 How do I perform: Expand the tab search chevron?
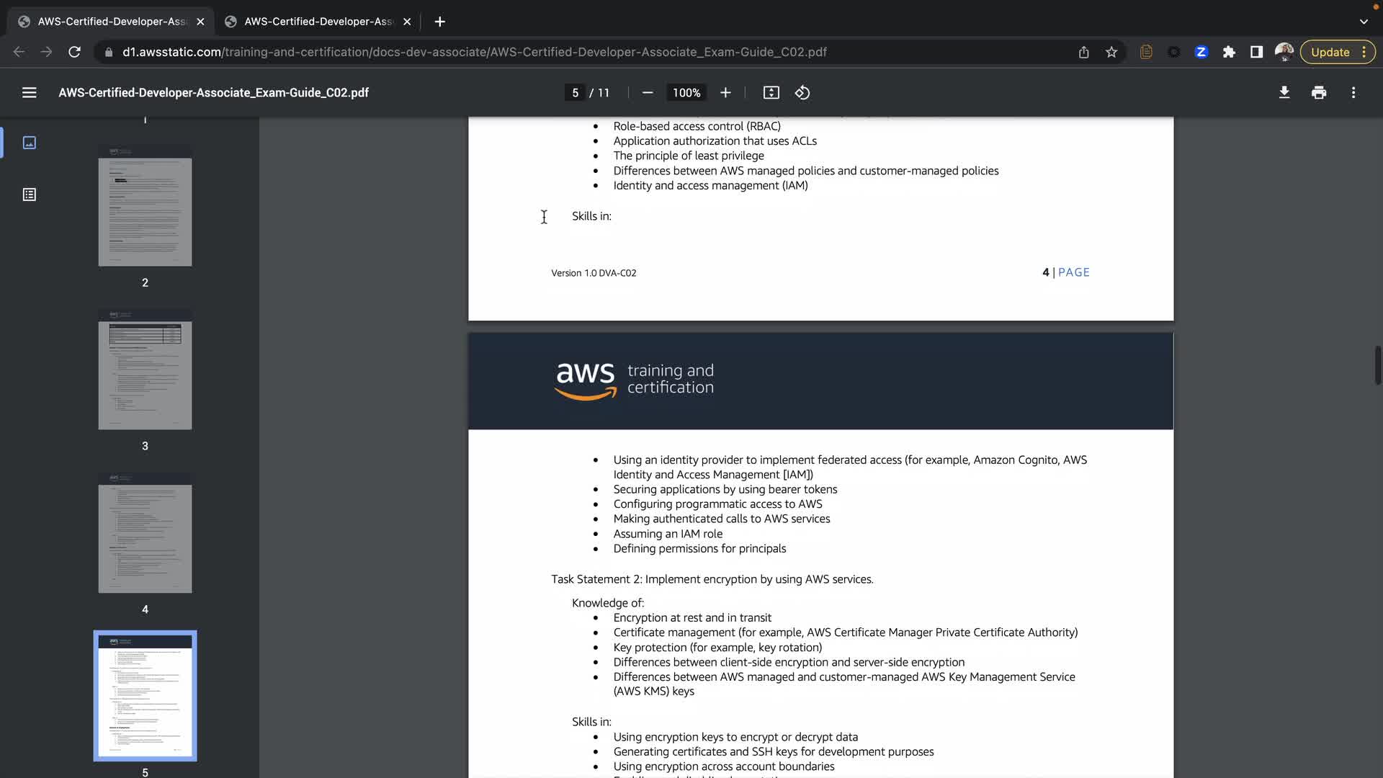[1363, 22]
